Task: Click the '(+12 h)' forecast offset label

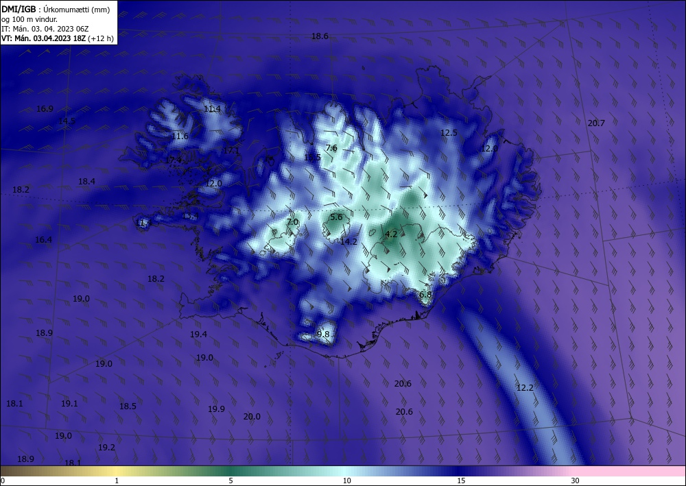Action: 101,38
